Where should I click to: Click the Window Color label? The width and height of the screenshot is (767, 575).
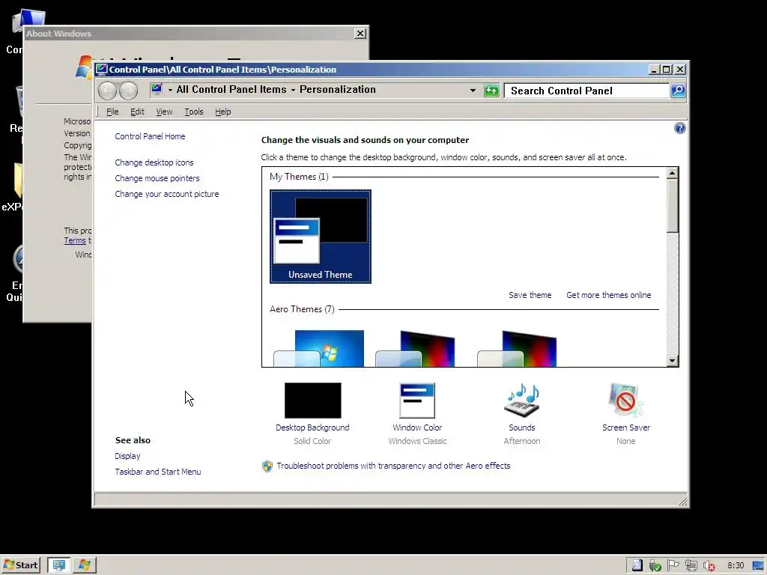coord(417,428)
